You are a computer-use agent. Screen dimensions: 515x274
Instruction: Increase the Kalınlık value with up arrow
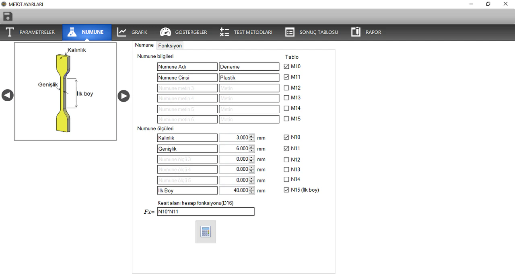click(252, 136)
